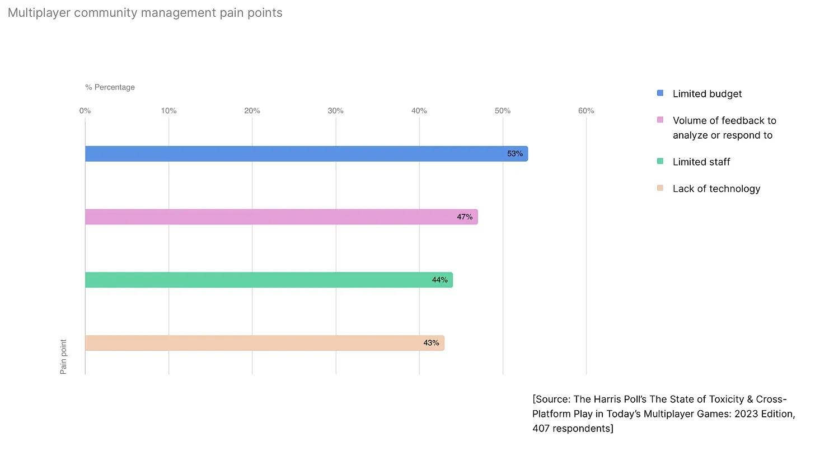Image resolution: width=815 pixels, height=451 pixels.
Task: Select the Lack of technology legend label
Action: [x=716, y=189]
